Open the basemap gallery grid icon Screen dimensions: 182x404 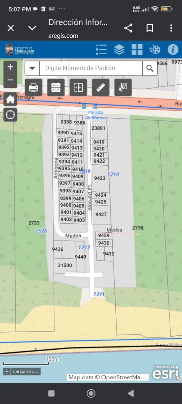(137, 49)
